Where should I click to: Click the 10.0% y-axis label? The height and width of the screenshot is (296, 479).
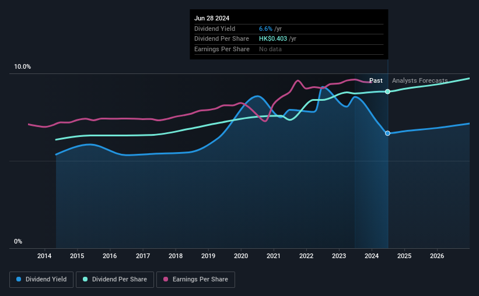point(22,67)
